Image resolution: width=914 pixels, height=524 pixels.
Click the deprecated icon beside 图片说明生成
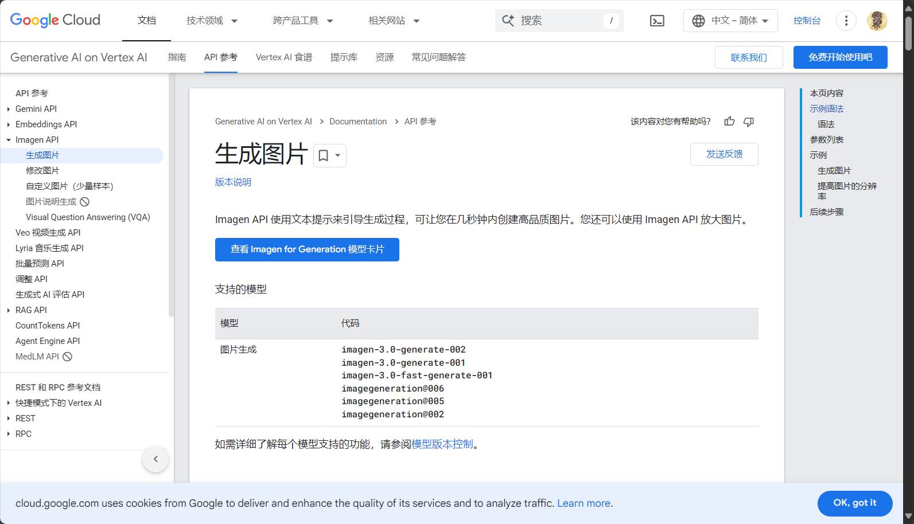click(84, 202)
